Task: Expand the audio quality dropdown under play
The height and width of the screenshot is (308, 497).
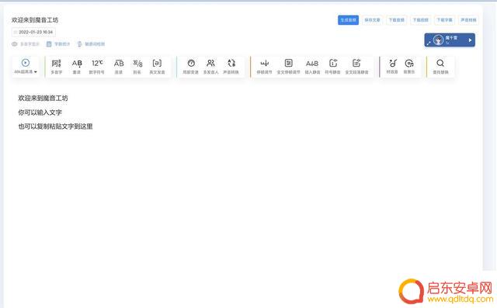Action: point(26,72)
